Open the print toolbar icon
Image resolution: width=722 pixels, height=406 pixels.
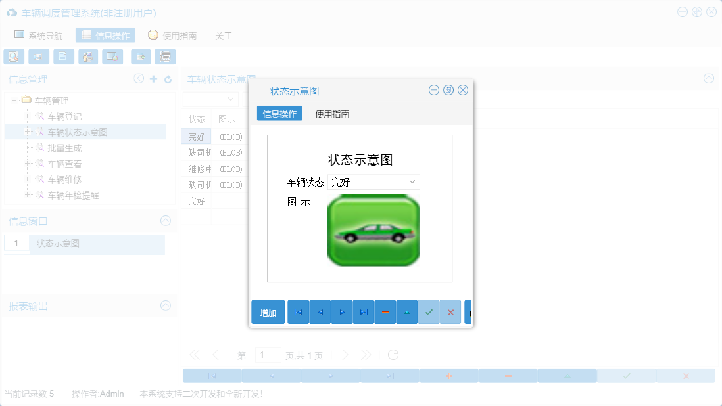click(165, 56)
